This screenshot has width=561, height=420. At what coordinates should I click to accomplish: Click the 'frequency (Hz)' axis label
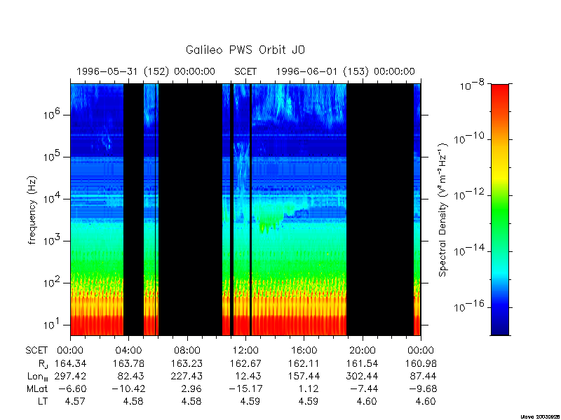coord(32,210)
